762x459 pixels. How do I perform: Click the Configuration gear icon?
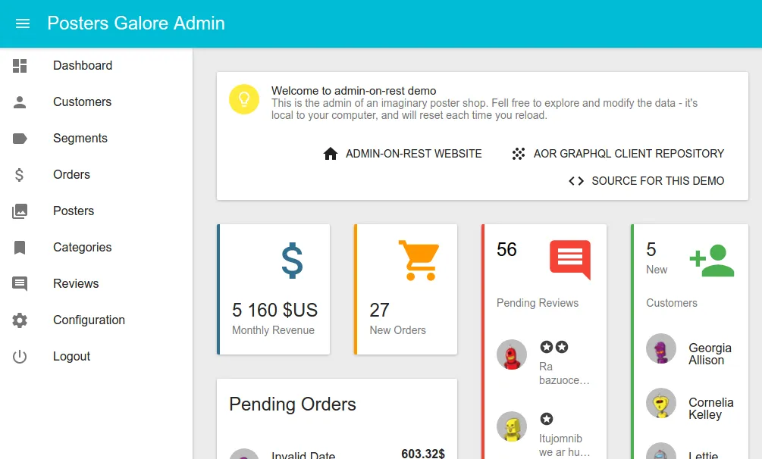20,320
